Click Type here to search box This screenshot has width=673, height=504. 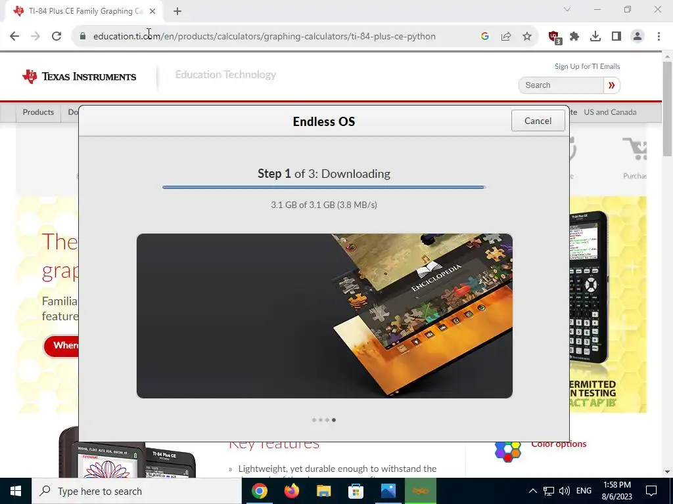click(137, 491)
